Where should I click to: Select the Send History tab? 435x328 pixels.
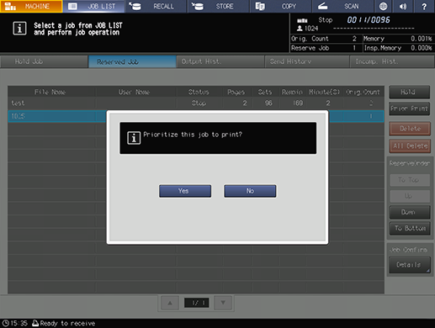pyautogui.click(x=307, y=61)
